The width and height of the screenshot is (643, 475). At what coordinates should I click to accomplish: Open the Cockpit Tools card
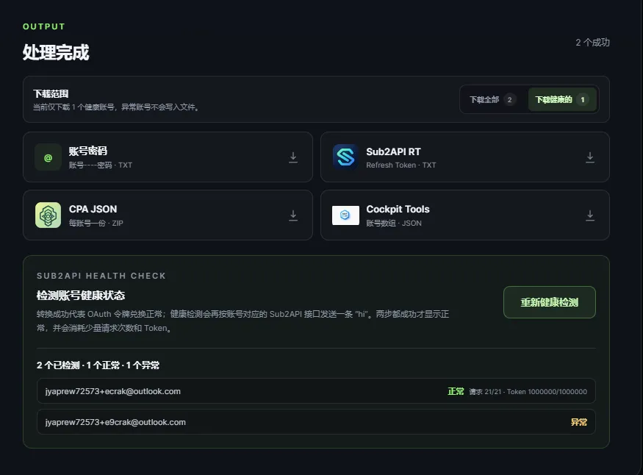(465, 215)
